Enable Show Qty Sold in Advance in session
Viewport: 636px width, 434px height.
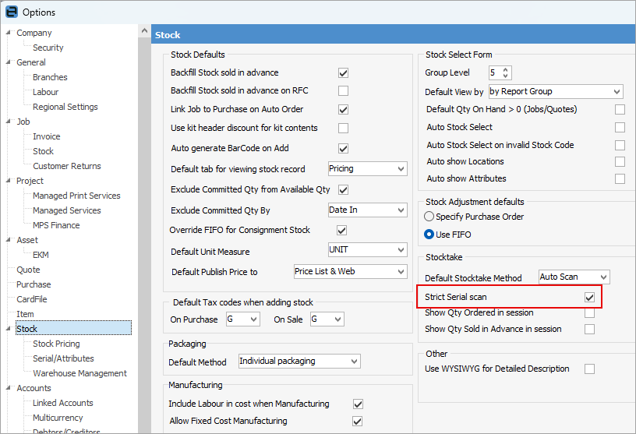589,329
